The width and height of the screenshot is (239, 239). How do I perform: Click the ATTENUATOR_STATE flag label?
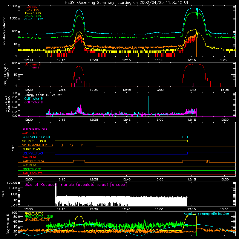point(36,129)
